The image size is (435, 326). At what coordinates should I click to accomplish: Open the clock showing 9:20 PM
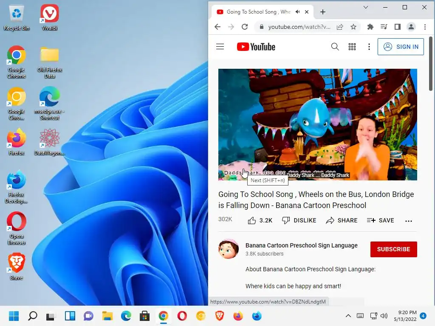pos(405,316)
